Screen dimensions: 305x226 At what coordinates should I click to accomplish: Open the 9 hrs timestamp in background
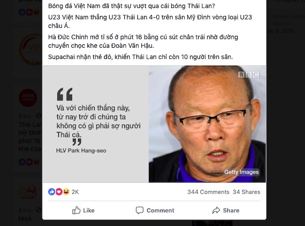[25, 116]
